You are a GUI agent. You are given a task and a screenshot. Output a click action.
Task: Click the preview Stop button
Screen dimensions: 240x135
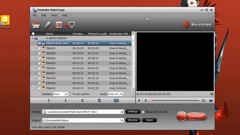[146, 100]
